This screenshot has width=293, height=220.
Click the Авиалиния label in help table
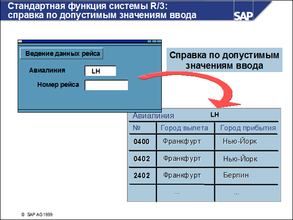[153, 115]
